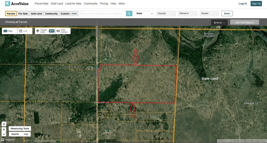Image resolution: width=267 pixels, height=143 pixels.
Task: Hide utilities on the map
Action: click(62, 31)
